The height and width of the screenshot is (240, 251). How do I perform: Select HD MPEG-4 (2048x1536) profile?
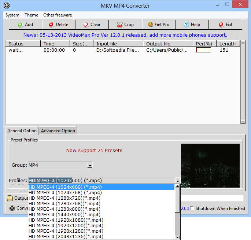pyautogui.click(x=101, y=236)
